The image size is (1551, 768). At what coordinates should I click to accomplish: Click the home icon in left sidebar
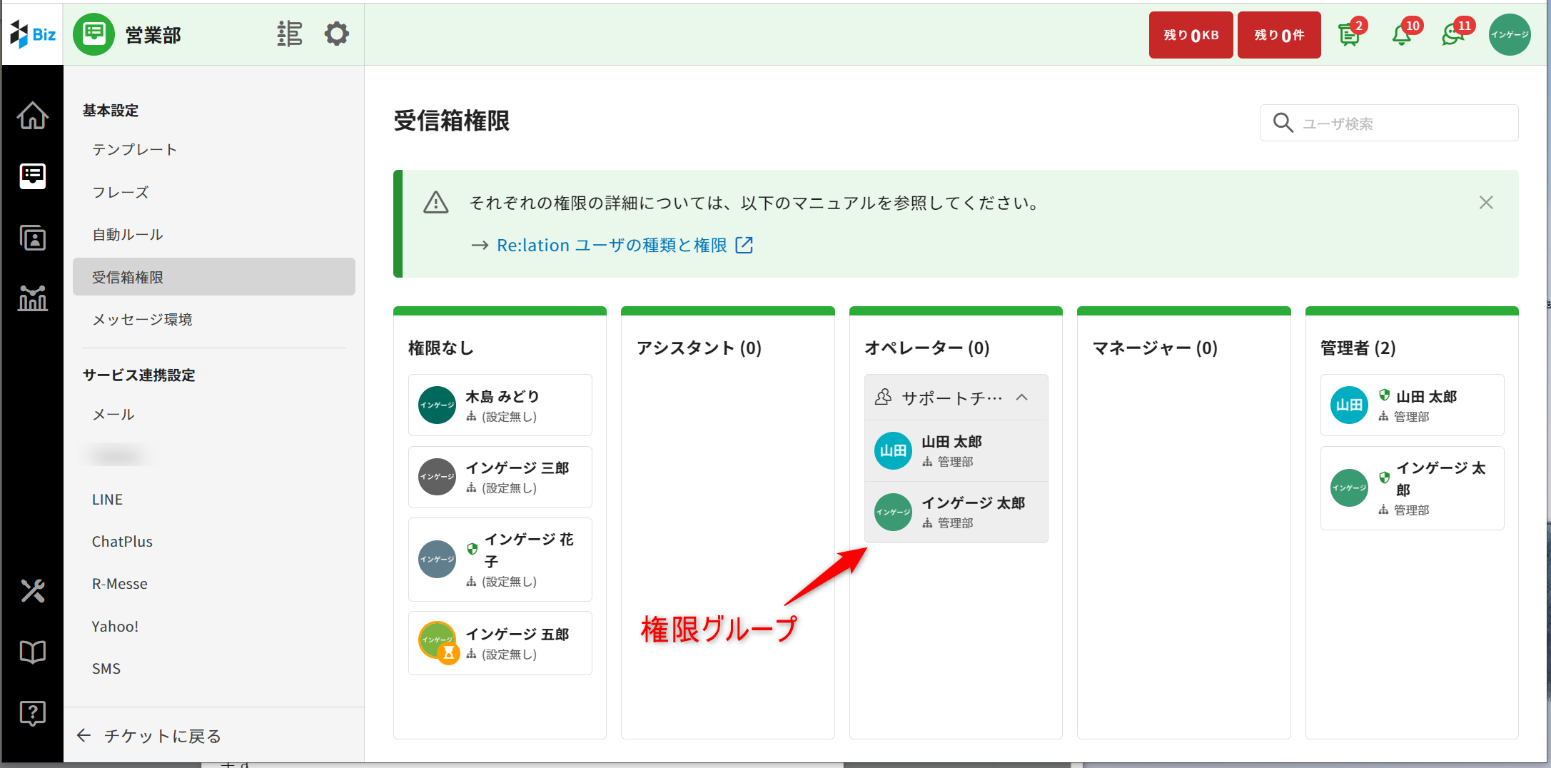33,116
